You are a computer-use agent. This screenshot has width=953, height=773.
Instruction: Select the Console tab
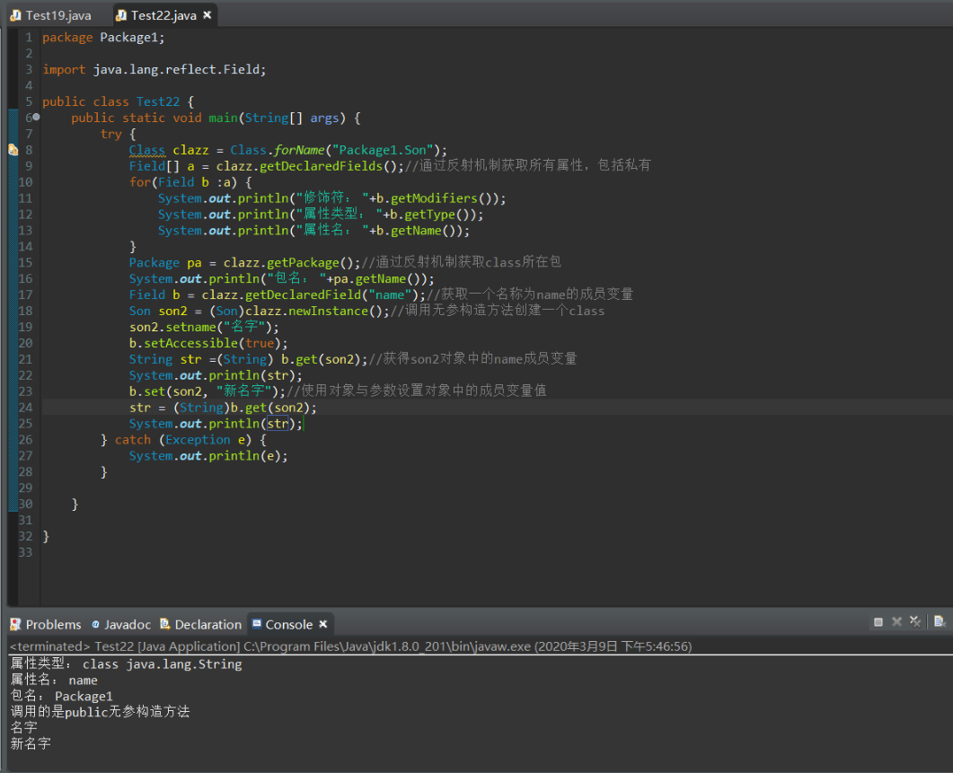point(288,624)
